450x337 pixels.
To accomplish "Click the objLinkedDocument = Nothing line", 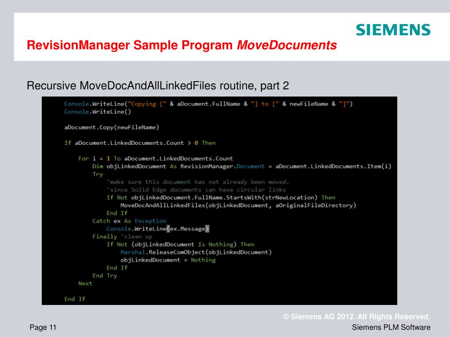I will [168, 260].
